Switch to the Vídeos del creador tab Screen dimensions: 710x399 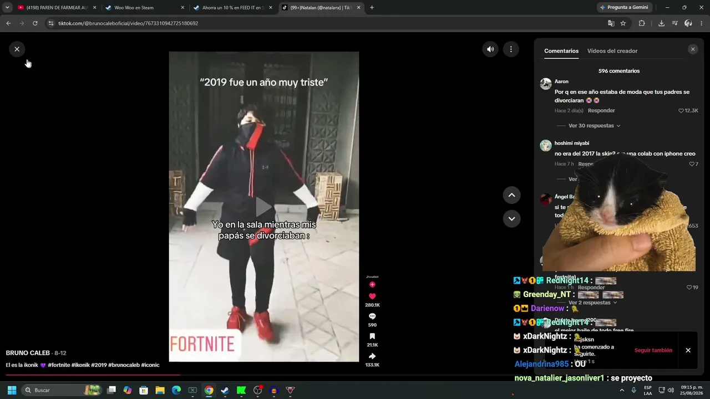click(612, 51)
